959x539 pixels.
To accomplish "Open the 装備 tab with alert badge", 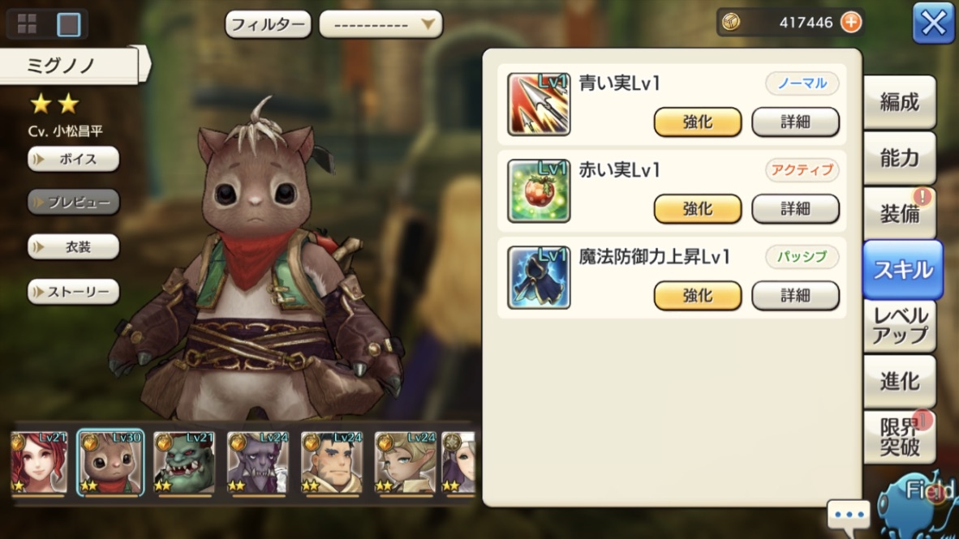I will (x=900, y=213).
